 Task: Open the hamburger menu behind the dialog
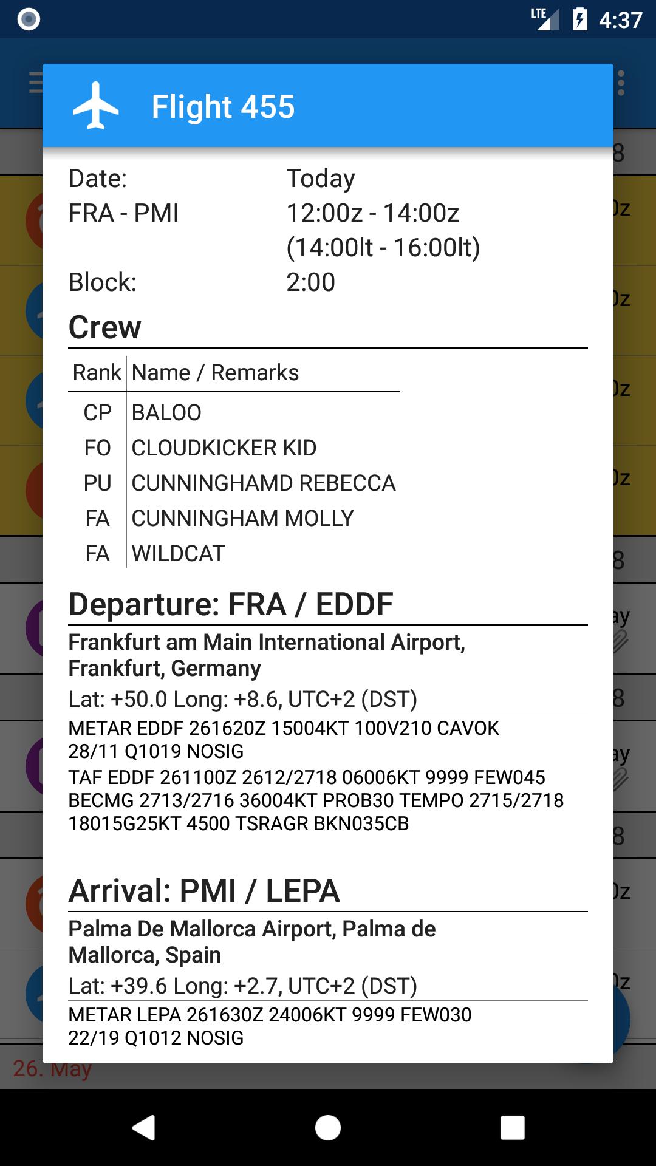tap(35, 83)
